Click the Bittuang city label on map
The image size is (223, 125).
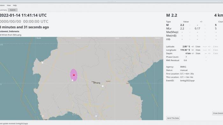tap(97, 83)
